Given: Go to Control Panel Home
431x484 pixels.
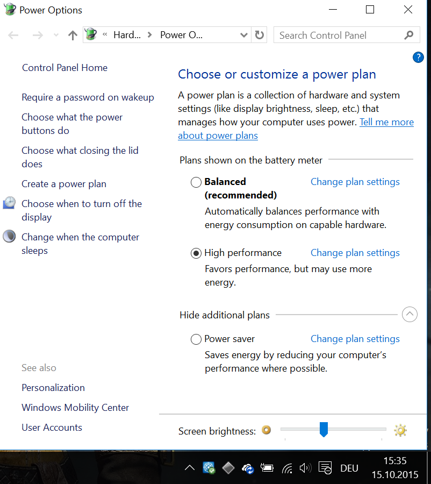Looking at the screenshot, I should pyautogui.click(x=64, y=68).
